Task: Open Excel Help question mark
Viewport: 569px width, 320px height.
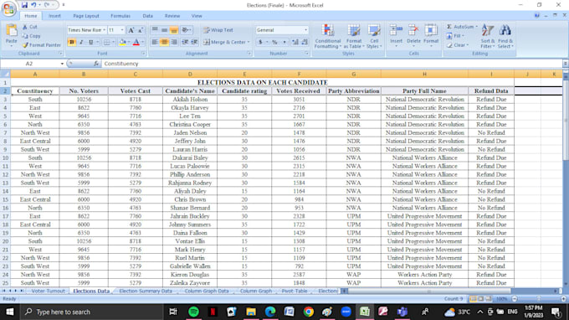Action: click(536, 15)
